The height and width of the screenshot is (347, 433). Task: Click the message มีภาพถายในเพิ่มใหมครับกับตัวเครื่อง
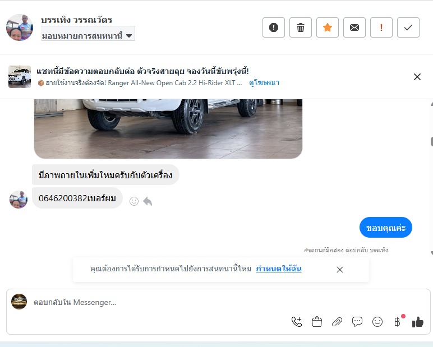tap(105, 175)
